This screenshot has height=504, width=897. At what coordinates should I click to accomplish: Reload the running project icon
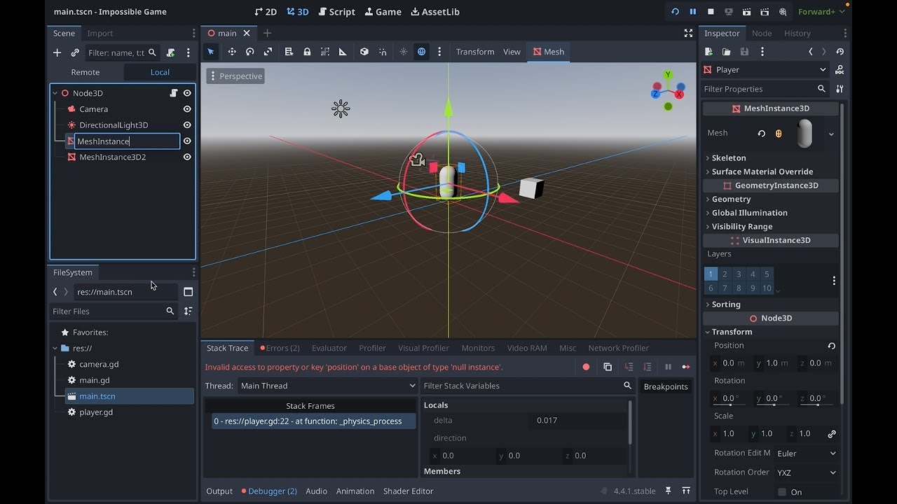[675, 12]
